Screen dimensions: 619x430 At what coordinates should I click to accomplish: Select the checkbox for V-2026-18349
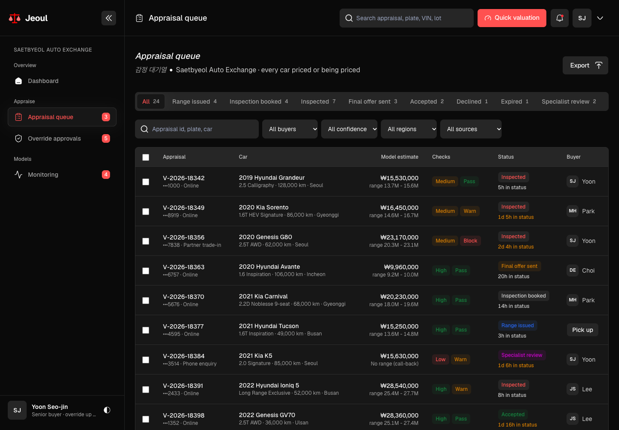146,212
